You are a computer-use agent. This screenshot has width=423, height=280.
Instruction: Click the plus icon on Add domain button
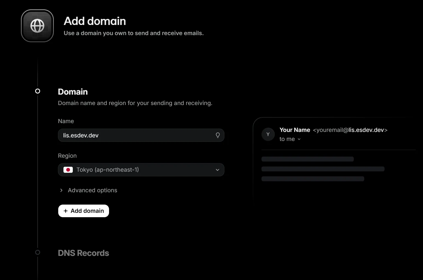point(66,211)
